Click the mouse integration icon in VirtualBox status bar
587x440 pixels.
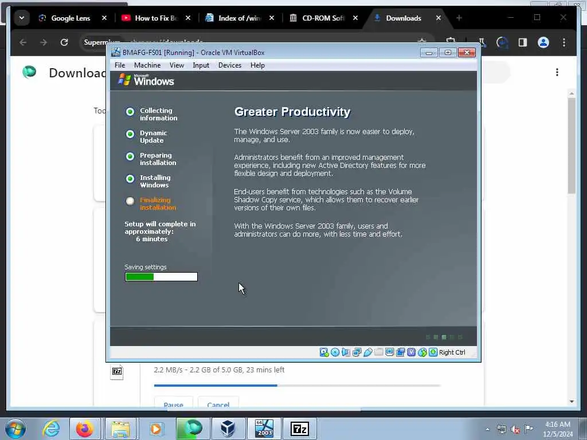tap(422, 352)
